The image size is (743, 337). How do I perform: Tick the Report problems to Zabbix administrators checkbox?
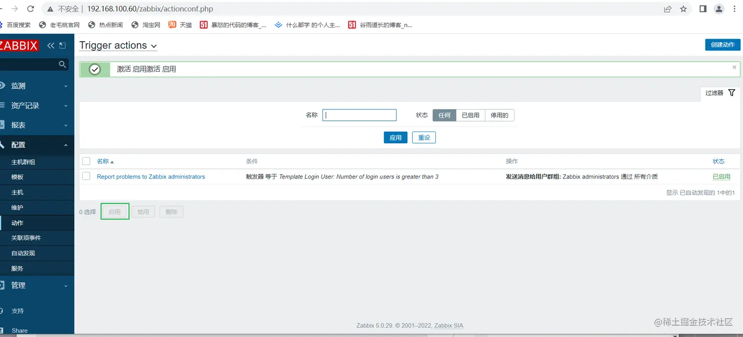click(86, 176)
